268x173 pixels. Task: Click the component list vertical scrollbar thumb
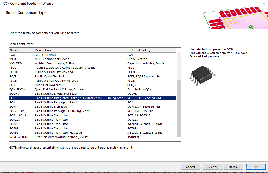(178, 108)
